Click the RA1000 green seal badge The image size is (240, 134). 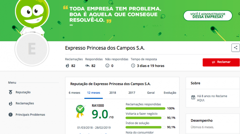coord(80,111)
